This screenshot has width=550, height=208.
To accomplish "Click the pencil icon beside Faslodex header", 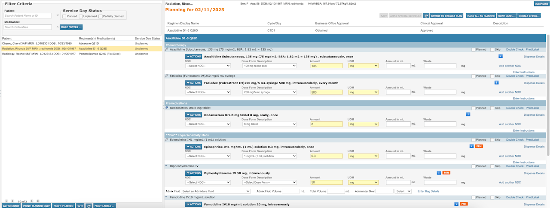I will click(x=167, y=76).
